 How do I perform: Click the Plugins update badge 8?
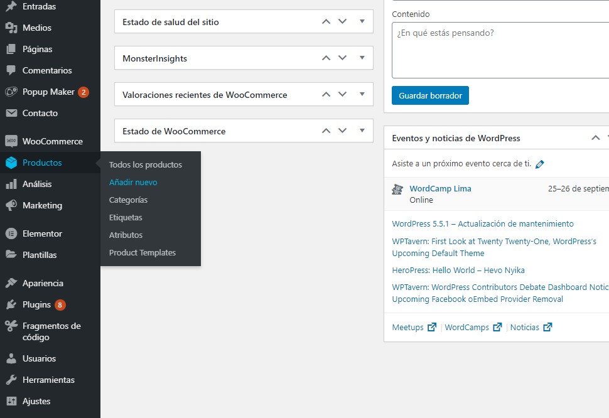coord(60,304)
